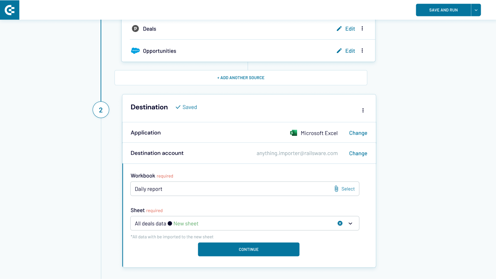
Task: Click the Save and Run button
Action: [x=443, y=10]
